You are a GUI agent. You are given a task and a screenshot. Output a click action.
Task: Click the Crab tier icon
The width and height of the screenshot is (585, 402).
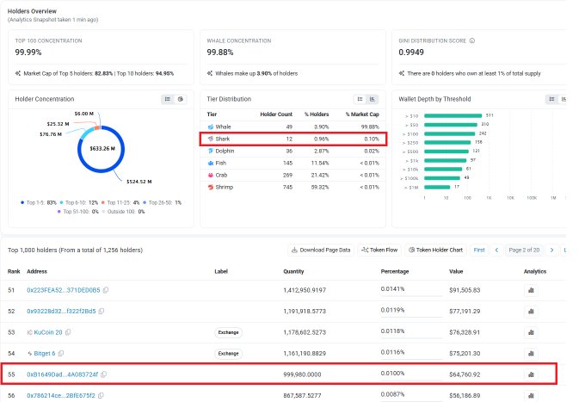(x=211, y=175)
